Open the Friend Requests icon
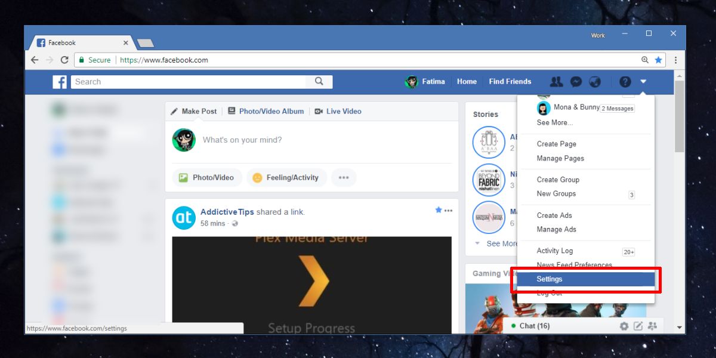 click(556, 82)
